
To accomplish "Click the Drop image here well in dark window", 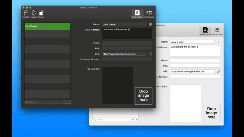I will 144,96.
